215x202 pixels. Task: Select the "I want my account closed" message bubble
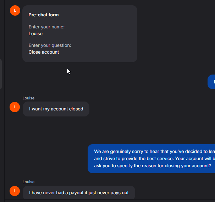[x=56, y=109]
